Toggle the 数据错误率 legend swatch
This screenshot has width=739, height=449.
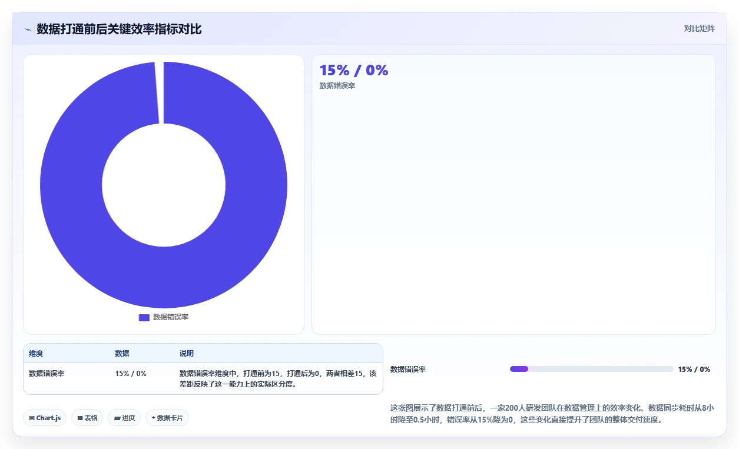144,317
